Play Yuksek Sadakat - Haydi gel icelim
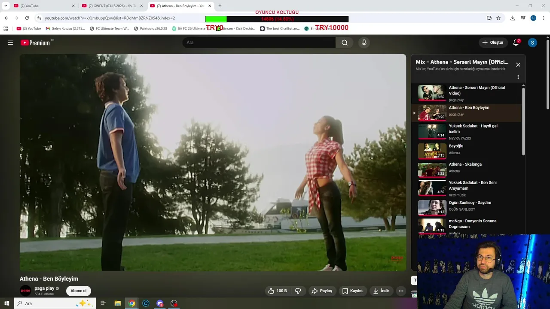 pos(466,132)
